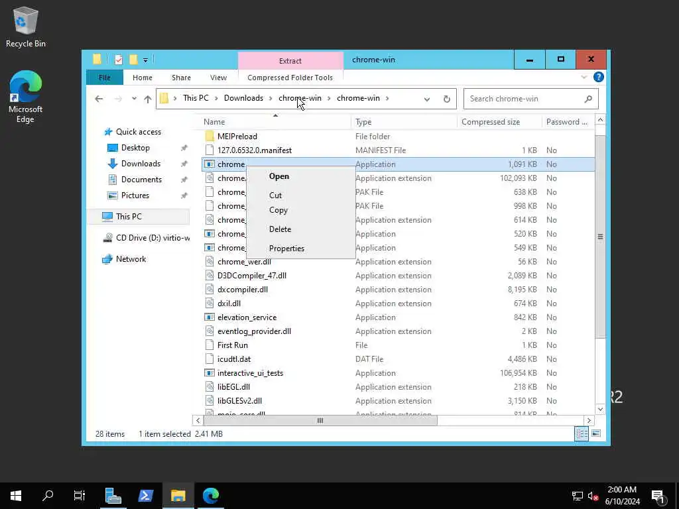Select the chrome application file icon
This screenshot has height=509, width=679.
coord(210,164)
